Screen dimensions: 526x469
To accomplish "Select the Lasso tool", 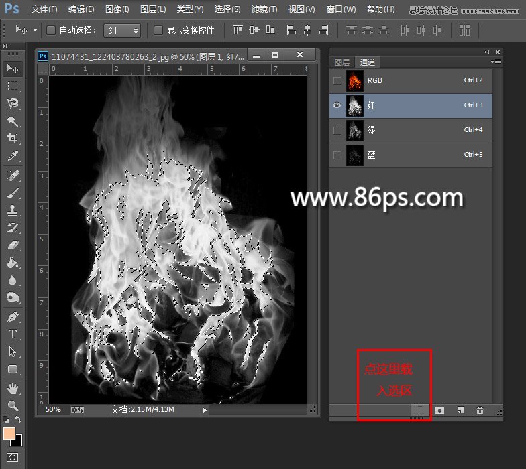I will [13, 103].
